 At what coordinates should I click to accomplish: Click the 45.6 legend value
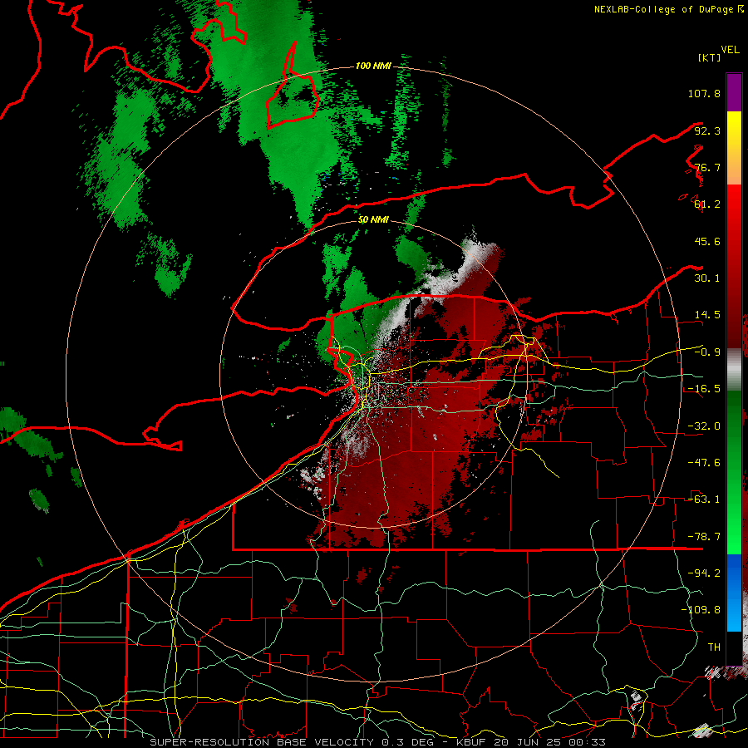pyautogui.click(x=707, y=241)
